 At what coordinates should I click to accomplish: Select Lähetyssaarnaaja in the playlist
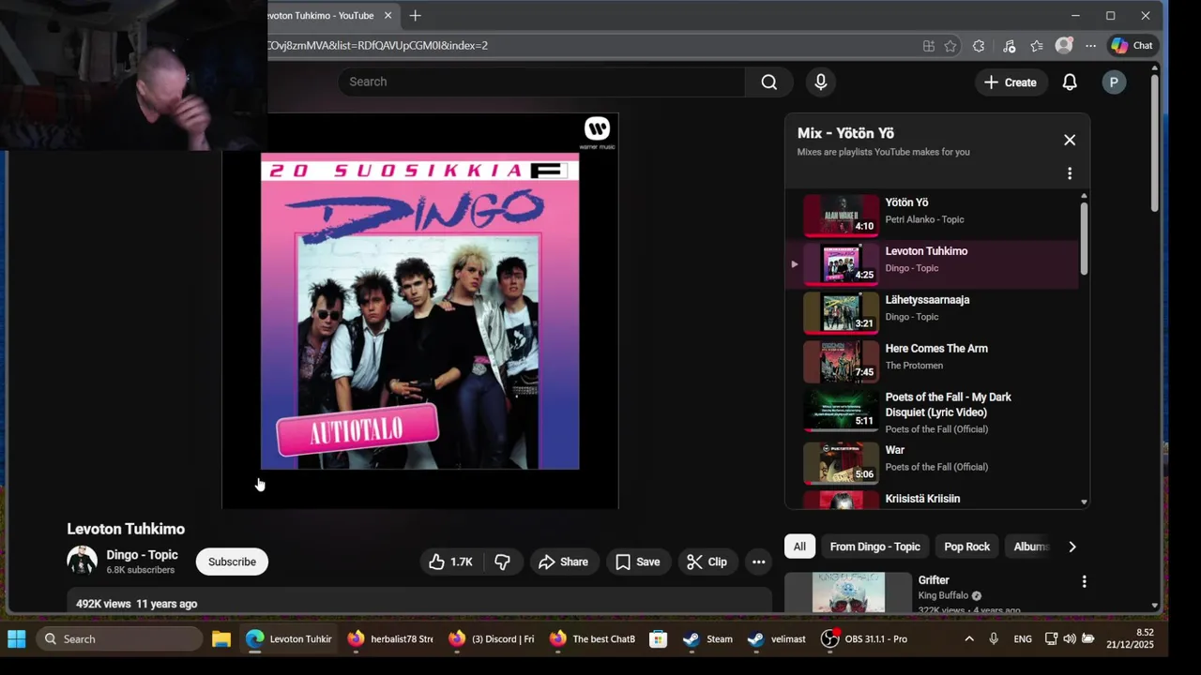tap(933, 313)
